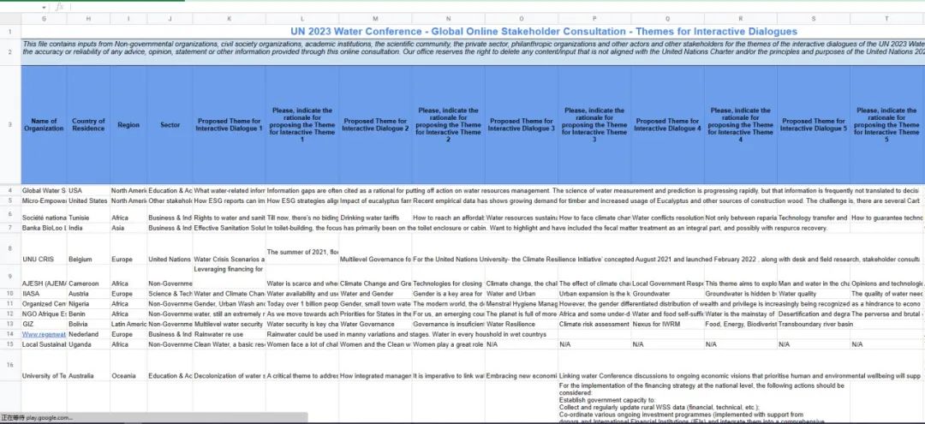Click the 'Region' header cell
This screenshot has width=925, height=424.
click(128, 125)
